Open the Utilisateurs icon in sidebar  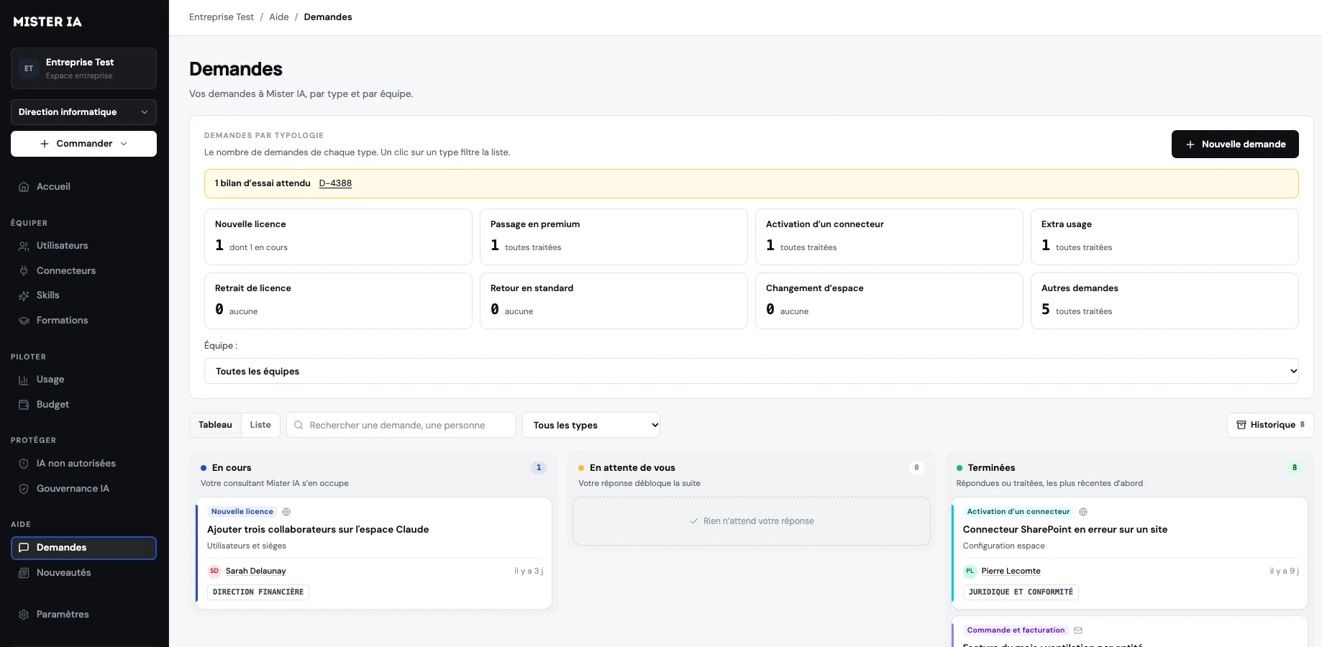point(24,246)
